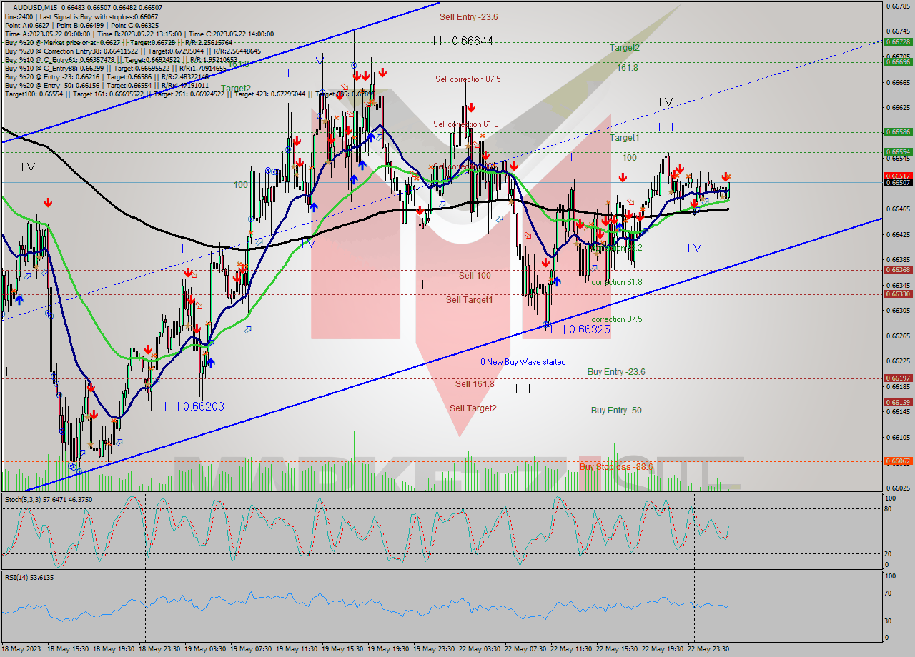
Task: Click the 'Sell 100' label
Action: [475, 275]
